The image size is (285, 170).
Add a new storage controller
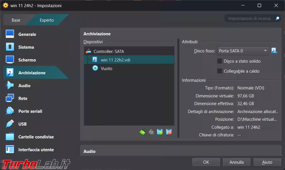pyautogui.click(x=142, y=132)
